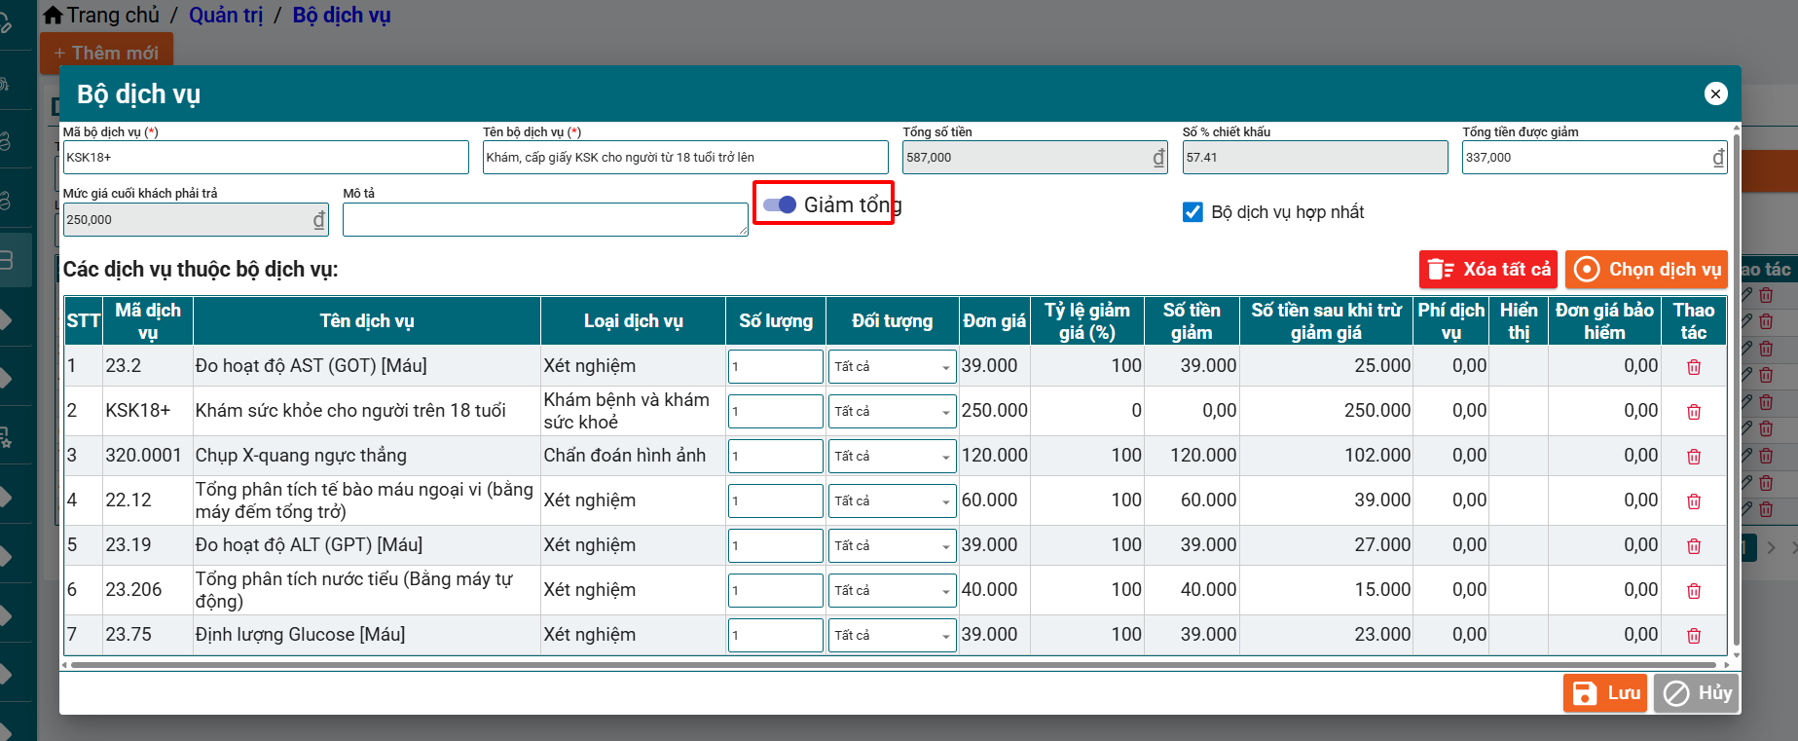Expand Đối tượng dropdown for service 23.19
The height and width of the screenshot is (741, 1798).
(x=892, y=546)
